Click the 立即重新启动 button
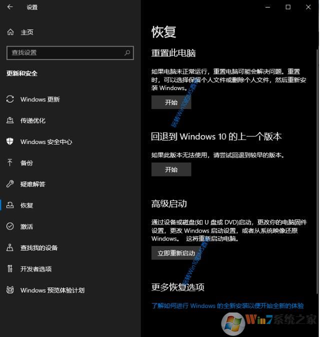Image resolution: width=320 pixels, height=337 pixels. point(176,253)
